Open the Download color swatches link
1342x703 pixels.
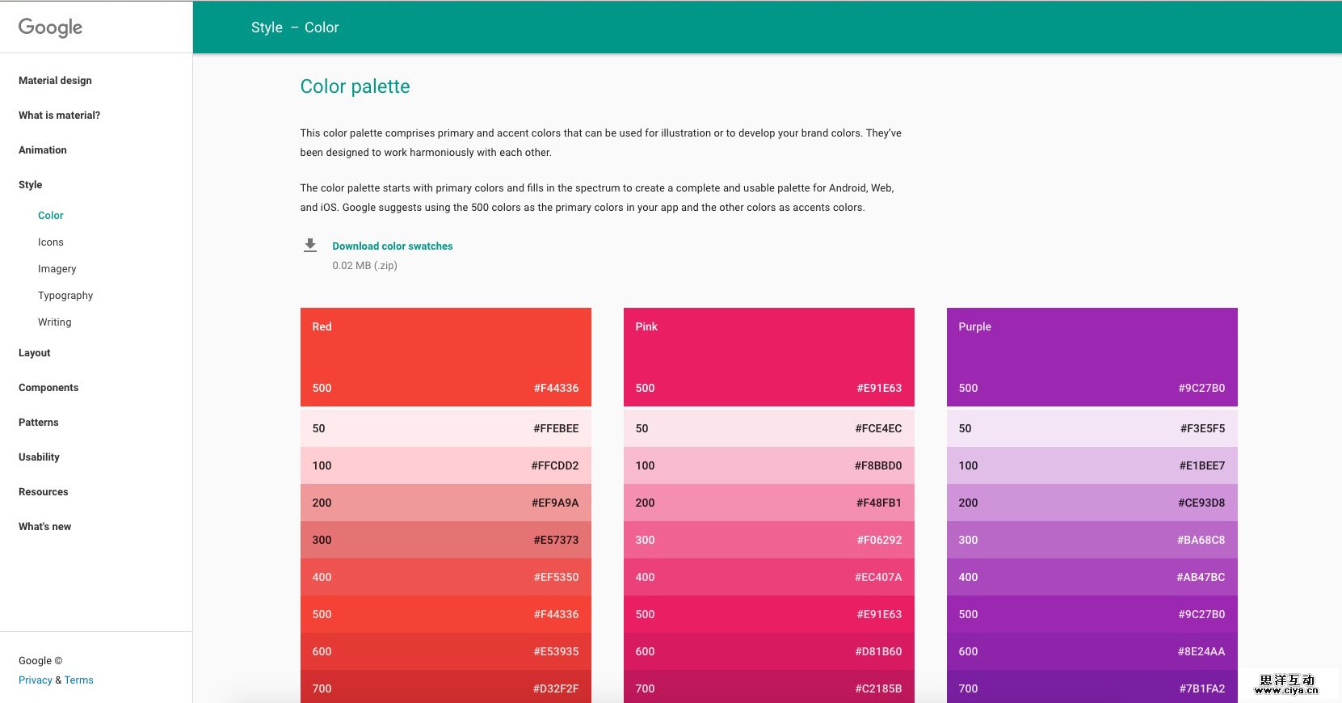392,246
